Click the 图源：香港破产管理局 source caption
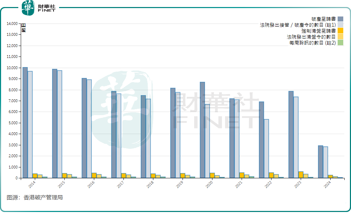Viewport: 351px width, 219px height. pos(34,198)
